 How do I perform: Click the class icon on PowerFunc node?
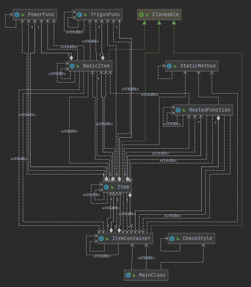pyautogui.click(x=17, y=15)
